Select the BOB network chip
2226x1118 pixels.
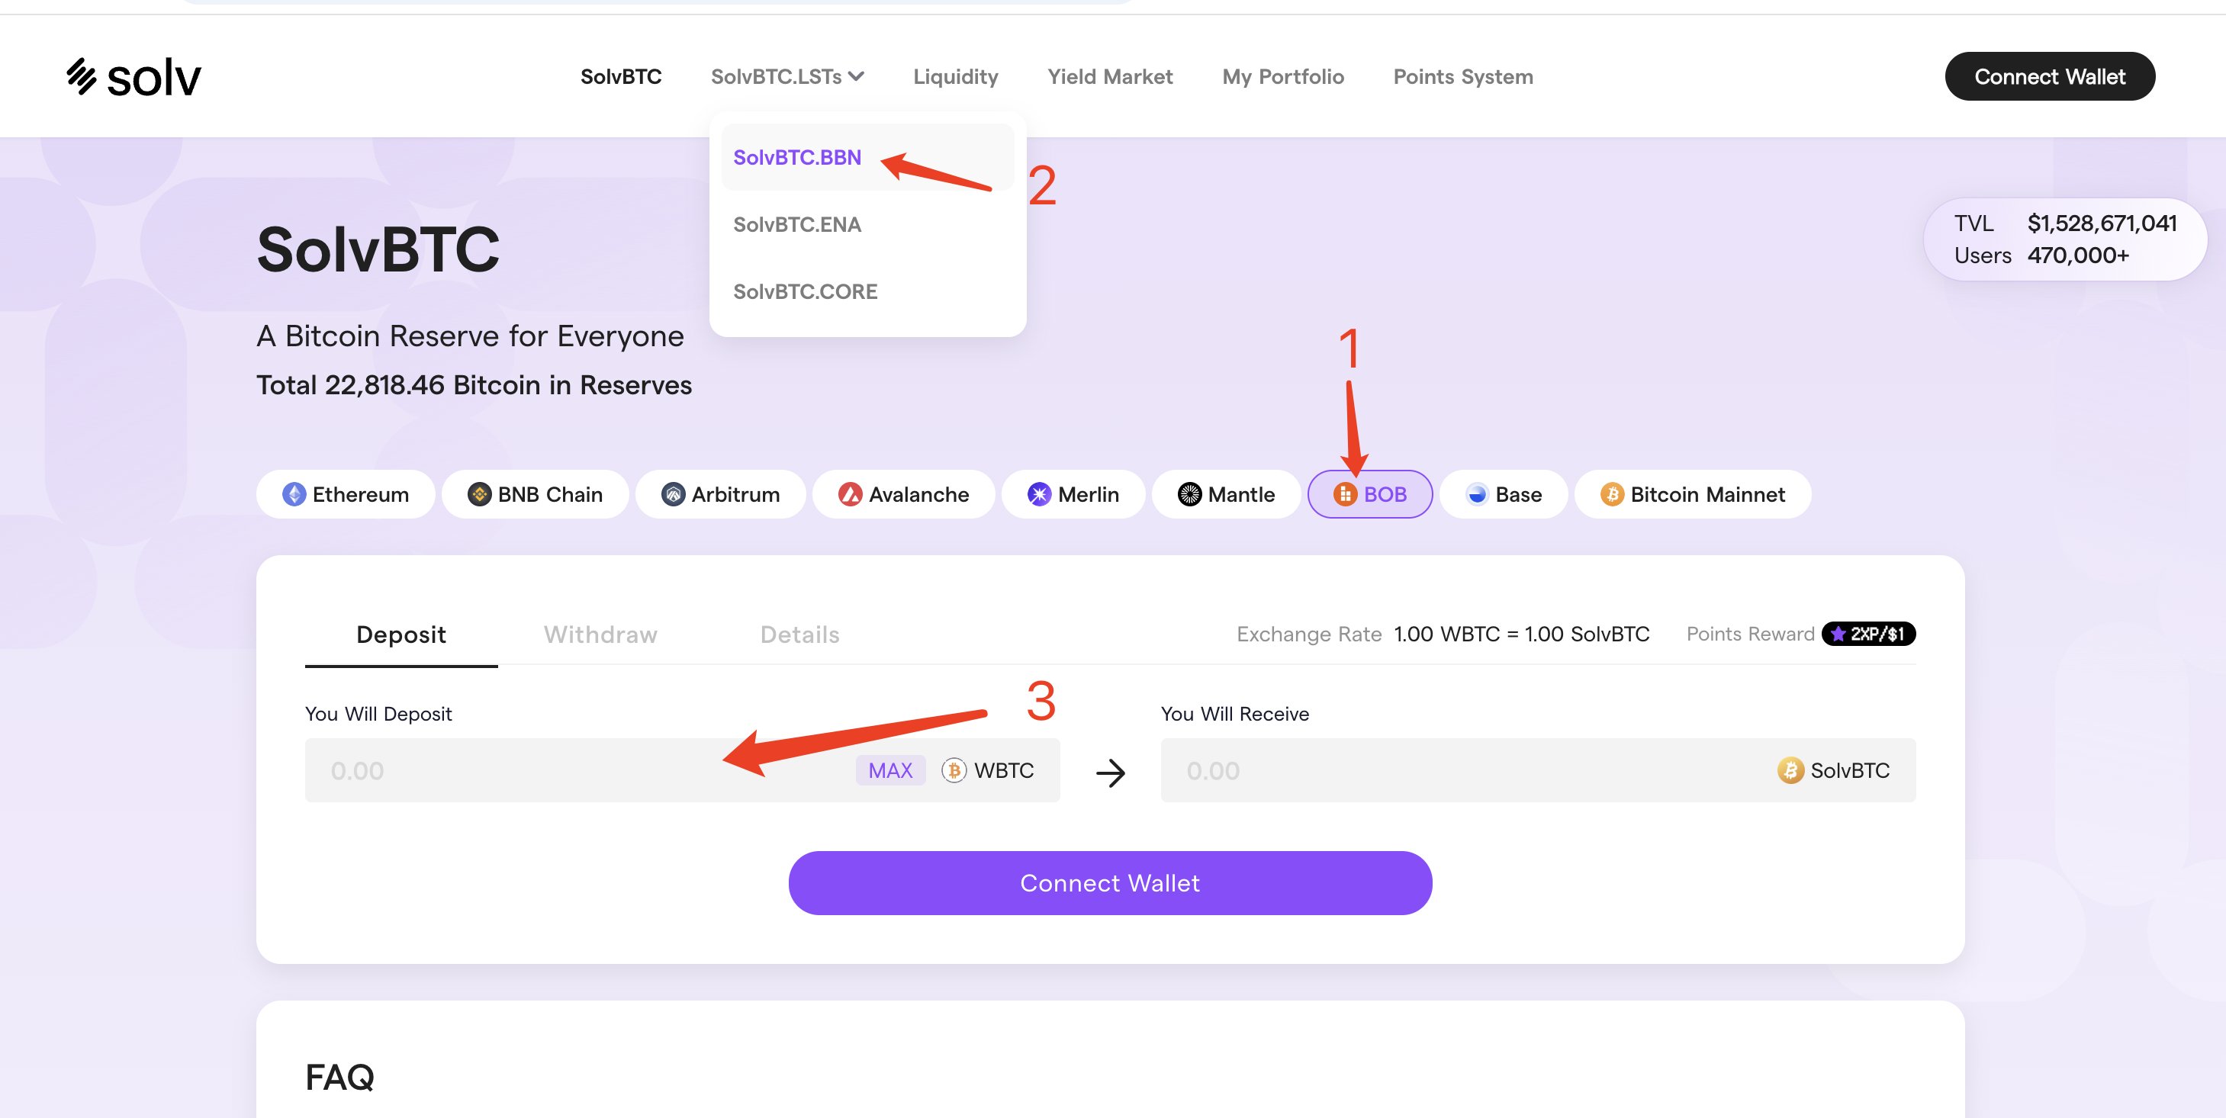pyautogui.click(x=1369, y=494)
